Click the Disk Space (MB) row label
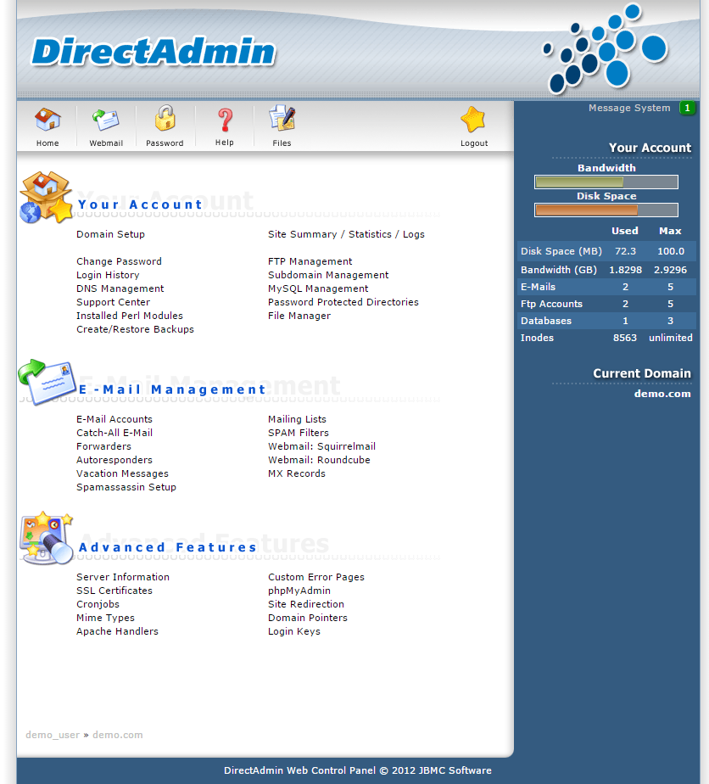 (x=561, y=251)
